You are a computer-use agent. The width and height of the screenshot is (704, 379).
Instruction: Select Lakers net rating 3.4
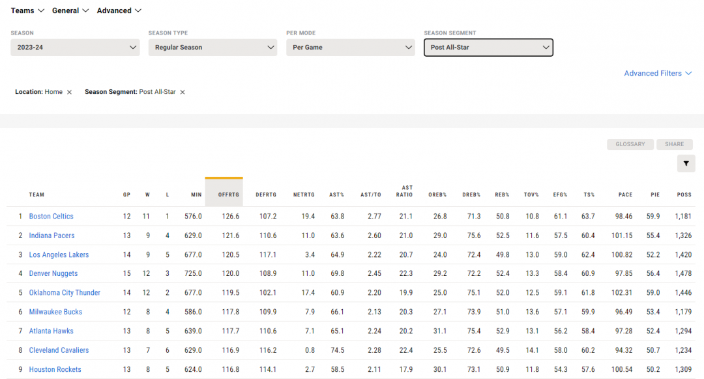pyautogui.click(x=310, y=254)
